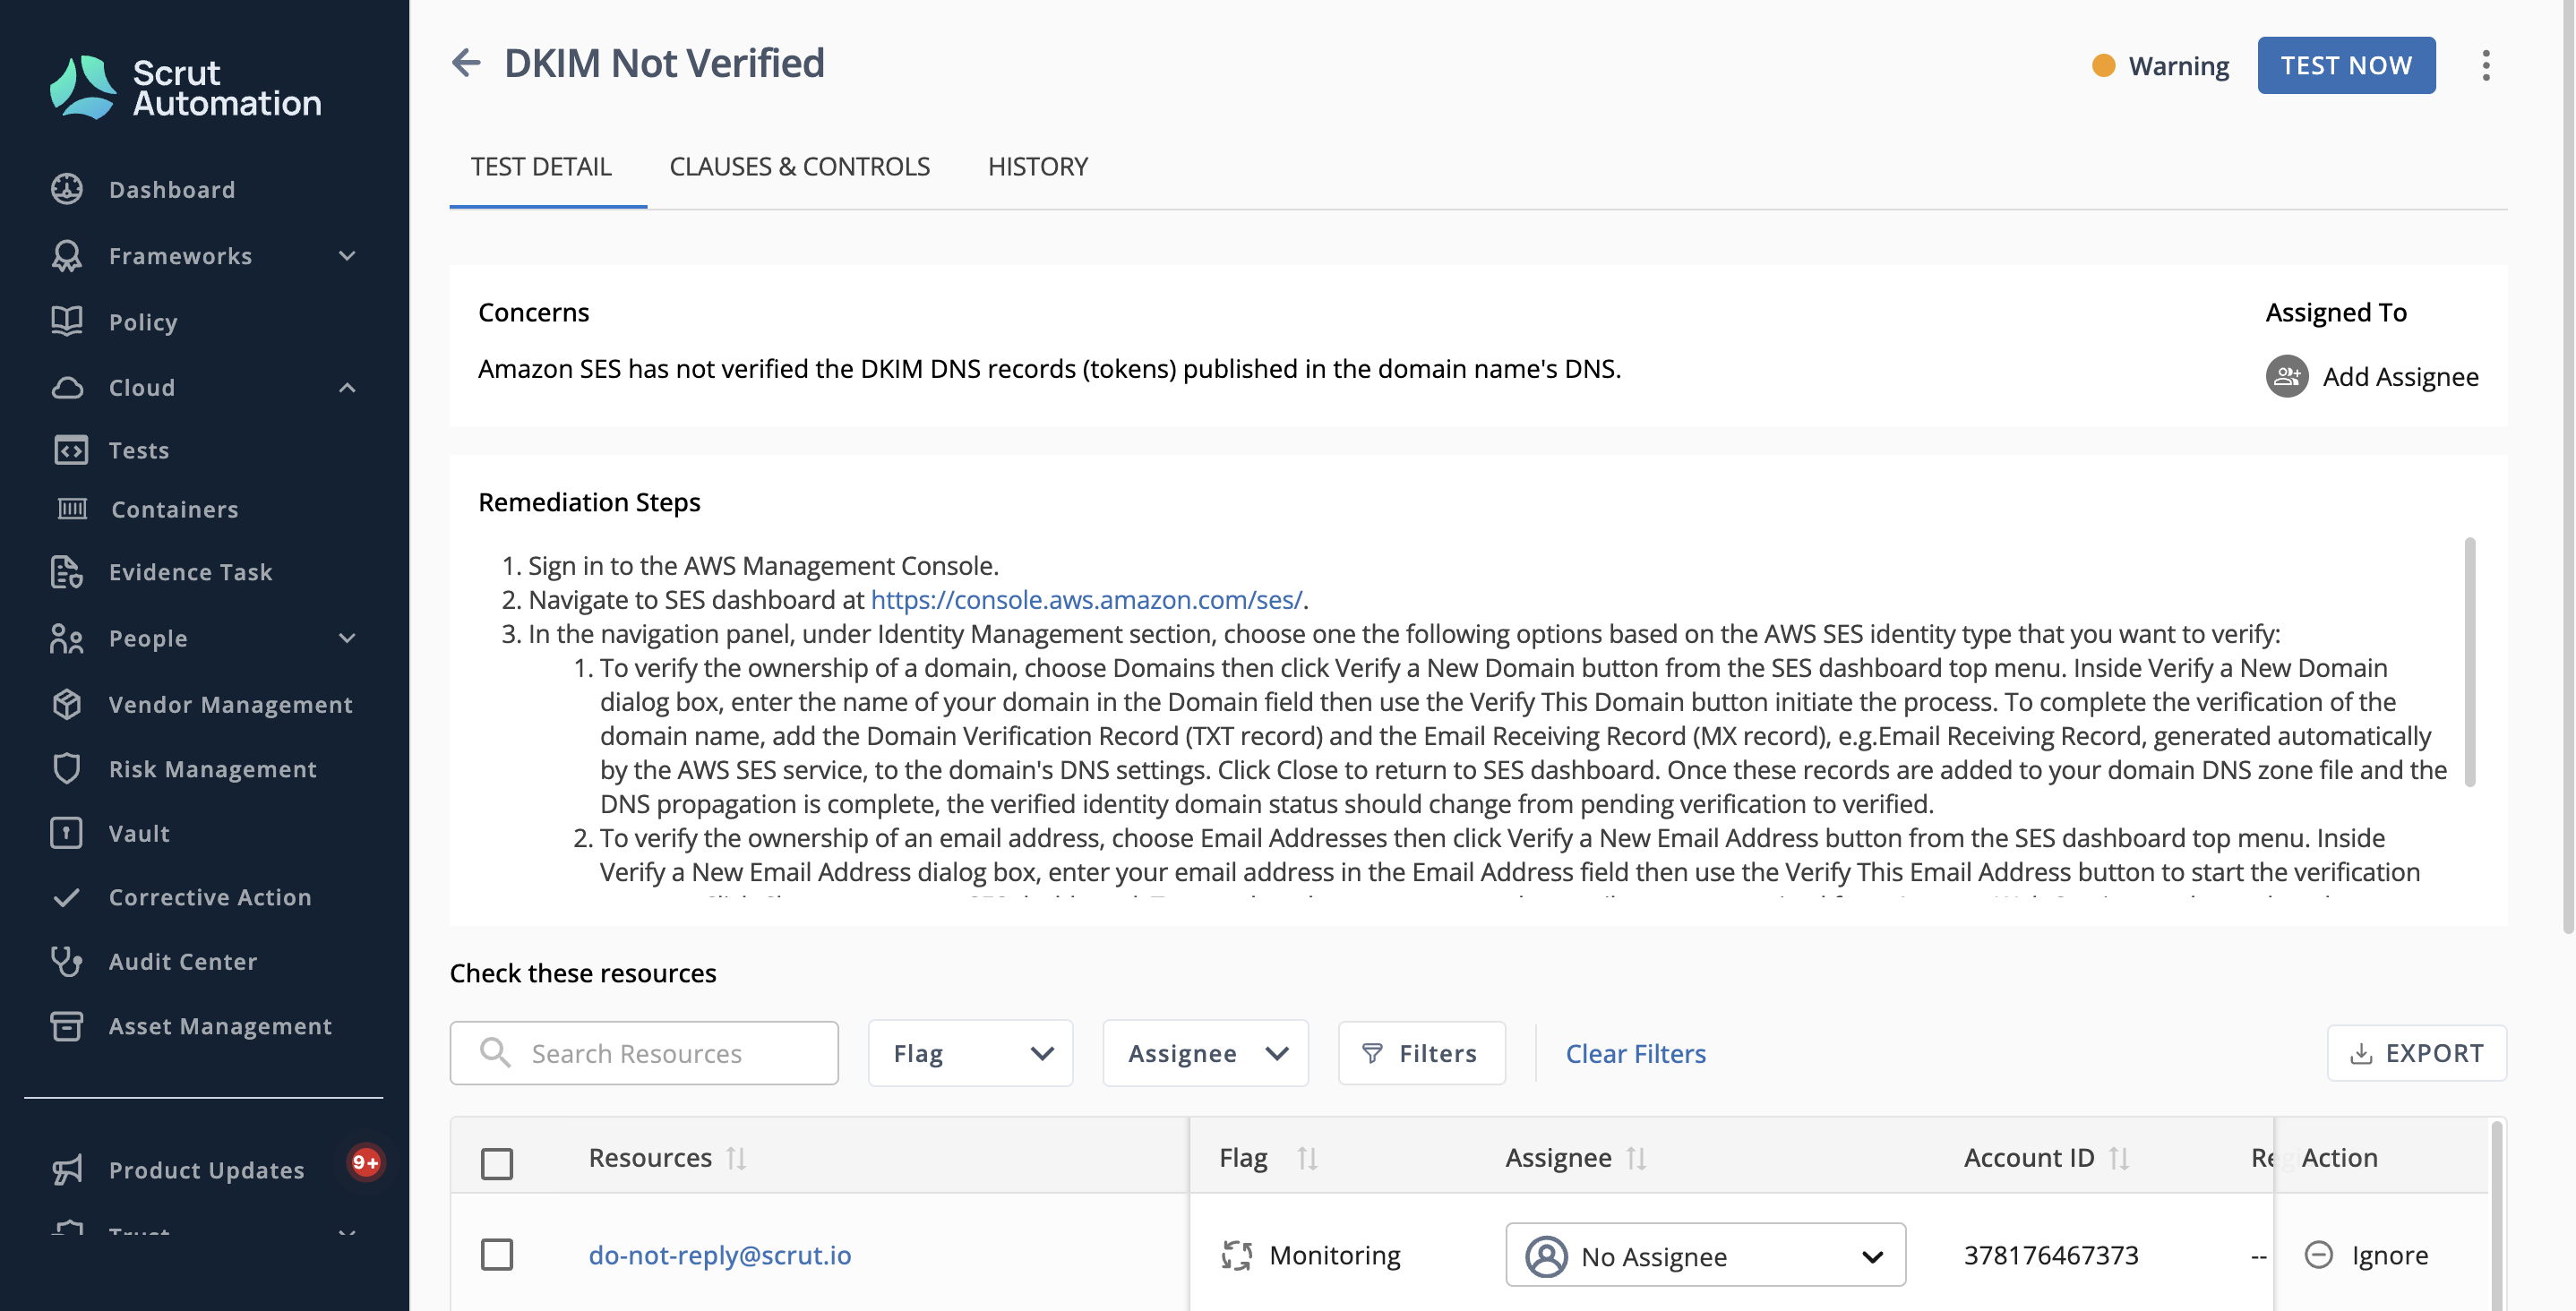Open the No Assignee row dropdown
Viewport: 2576px width, 1311px height.
[x=1705, y=1255]
